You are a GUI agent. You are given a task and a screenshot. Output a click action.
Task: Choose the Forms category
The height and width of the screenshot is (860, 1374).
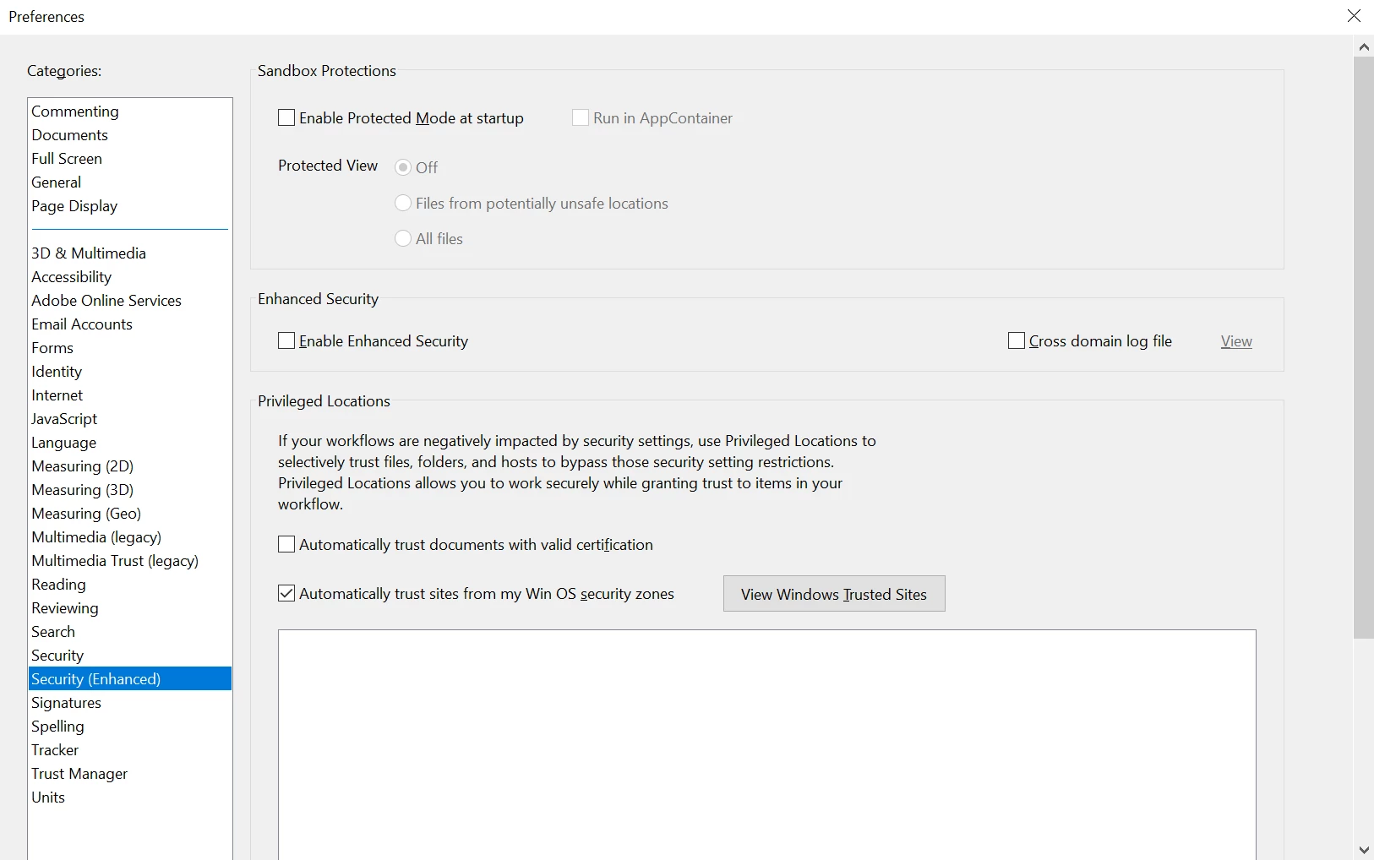click(x=130, y=348)
